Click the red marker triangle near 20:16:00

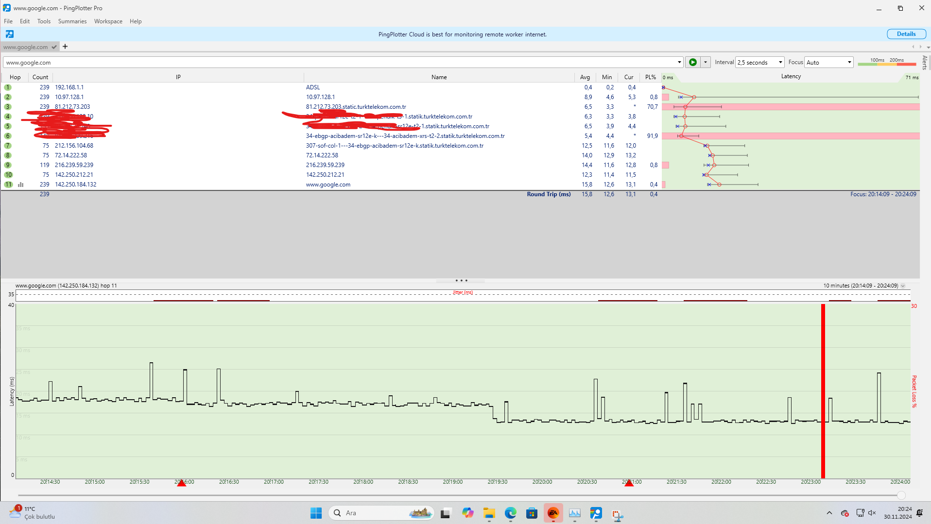[181, 483]
